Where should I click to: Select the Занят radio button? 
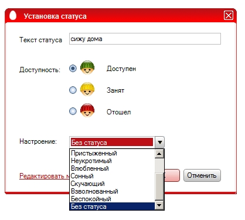click(73, 90)
